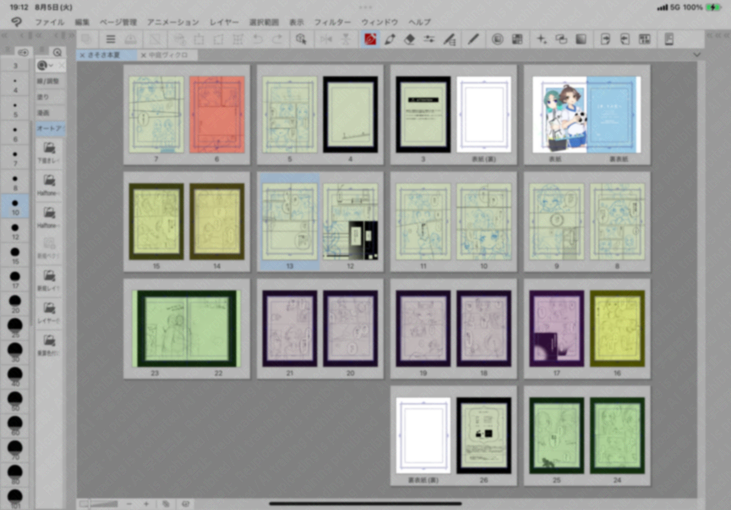The image size is (731, 510).
Task: Collapse the left palette dock with double arrows
Action: click(5, 35)
